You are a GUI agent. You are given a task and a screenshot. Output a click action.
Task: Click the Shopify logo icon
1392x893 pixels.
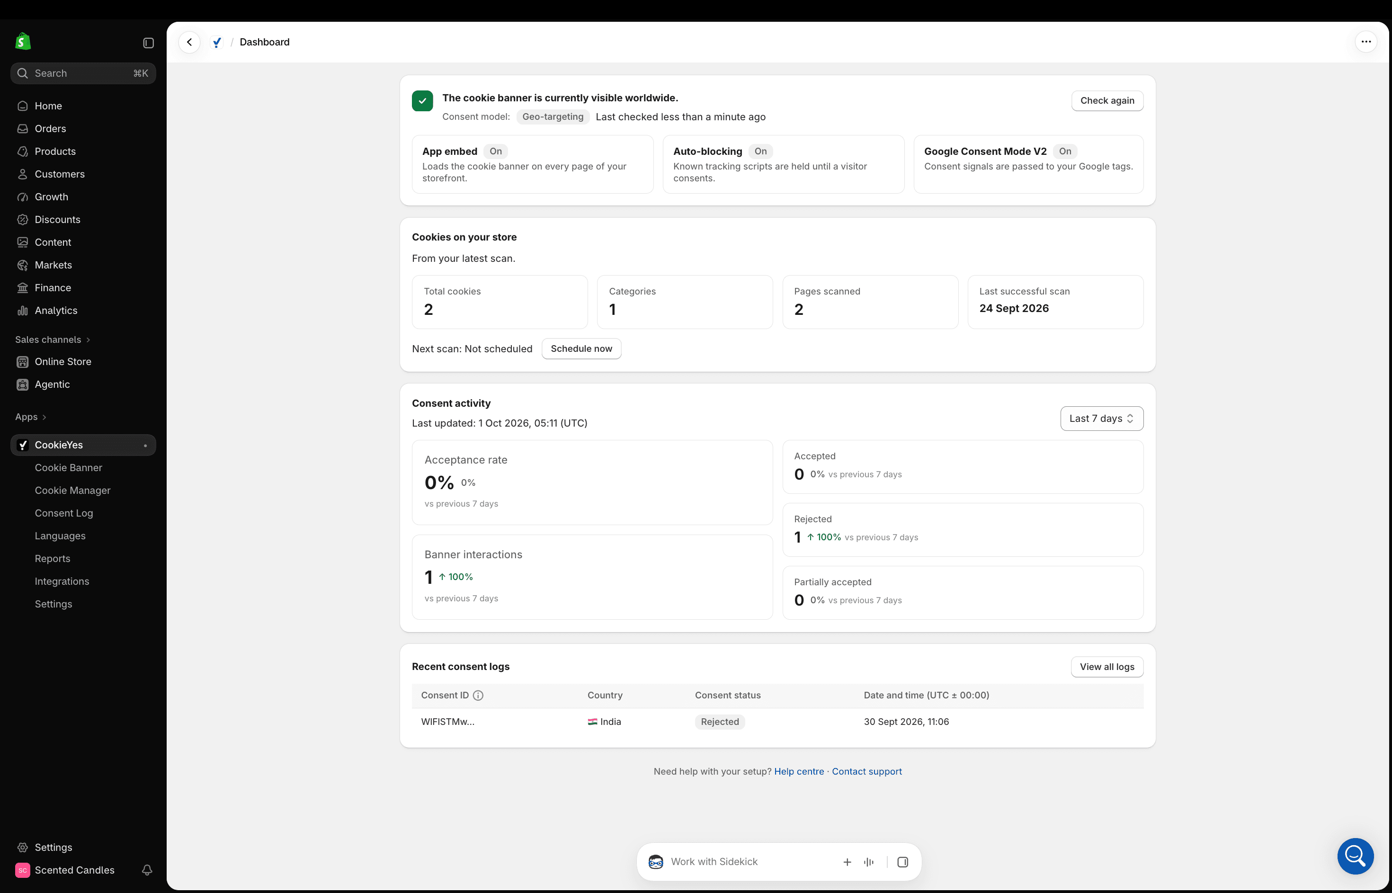[x=23, y=42]
